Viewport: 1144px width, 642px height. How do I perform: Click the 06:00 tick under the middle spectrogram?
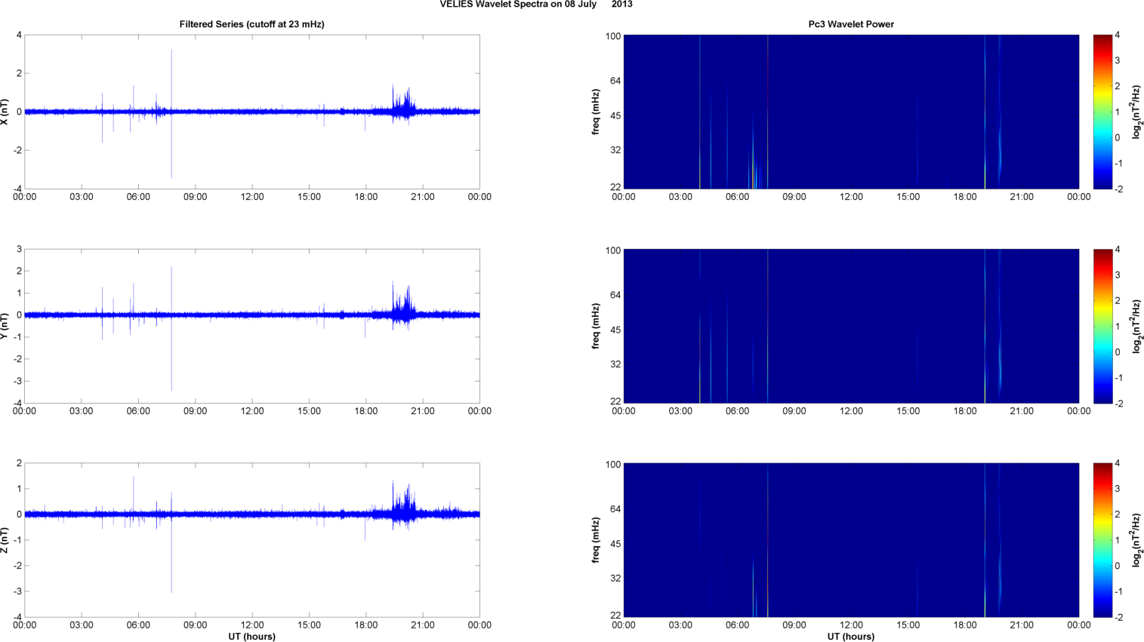pos(737,411)
